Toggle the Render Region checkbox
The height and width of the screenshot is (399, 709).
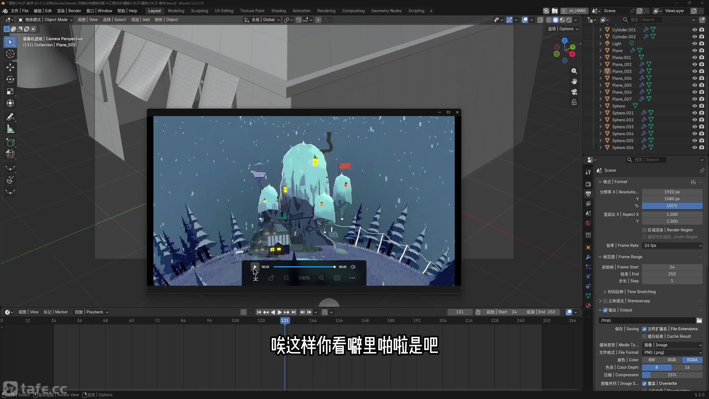(x=644, y=230)
